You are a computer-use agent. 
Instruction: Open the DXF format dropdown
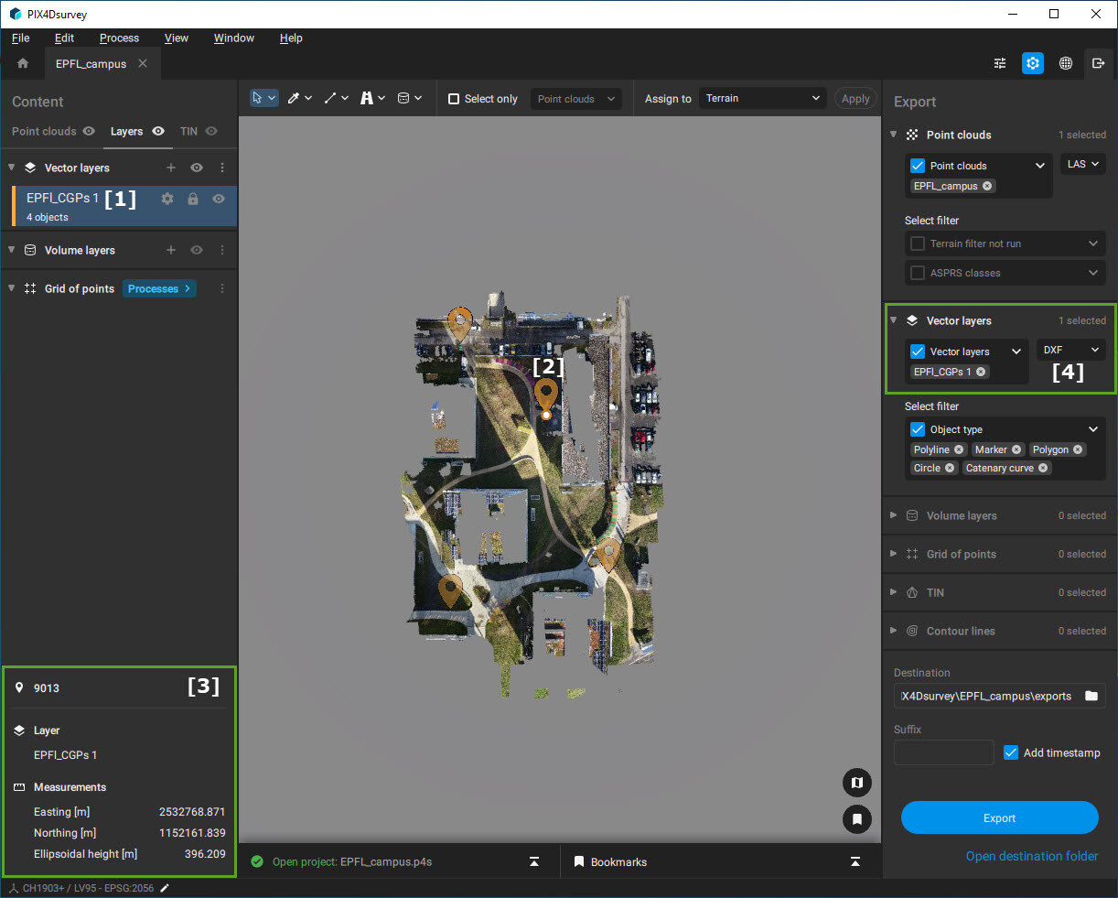[1071, 350]
